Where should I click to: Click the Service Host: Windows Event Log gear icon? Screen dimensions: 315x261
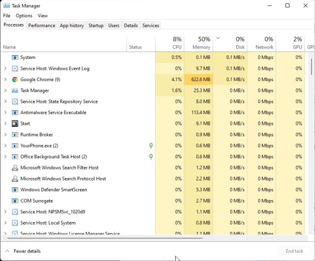pos(15,69)
